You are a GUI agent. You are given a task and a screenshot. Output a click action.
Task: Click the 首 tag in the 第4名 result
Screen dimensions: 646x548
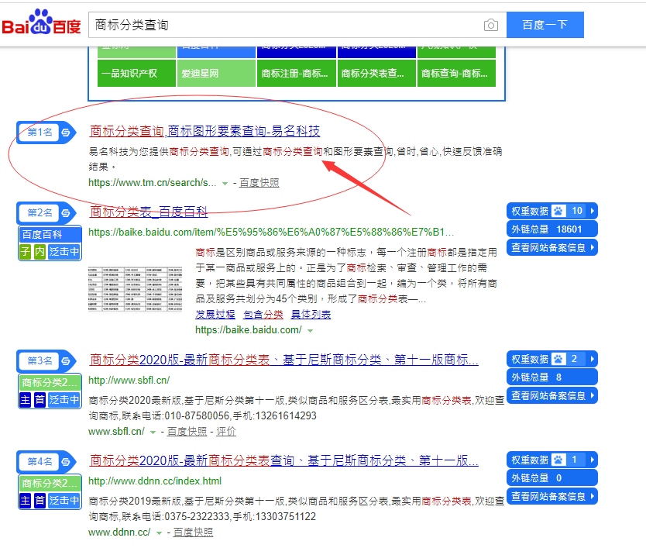[40, 500]
